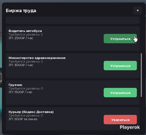Apply for the Водитель автобуса job
The width and height of the screenshot is (146, 135).
[x=120, y=39]
